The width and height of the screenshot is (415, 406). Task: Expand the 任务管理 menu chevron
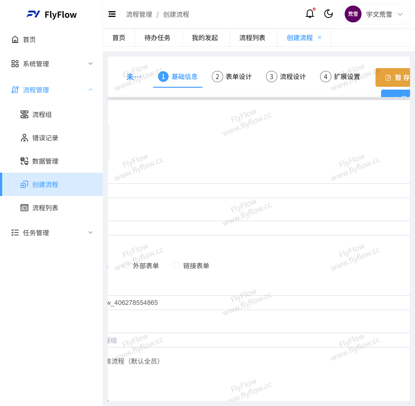pyautogui.click(x=91, y=233)
